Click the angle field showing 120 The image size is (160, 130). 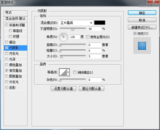74,37
